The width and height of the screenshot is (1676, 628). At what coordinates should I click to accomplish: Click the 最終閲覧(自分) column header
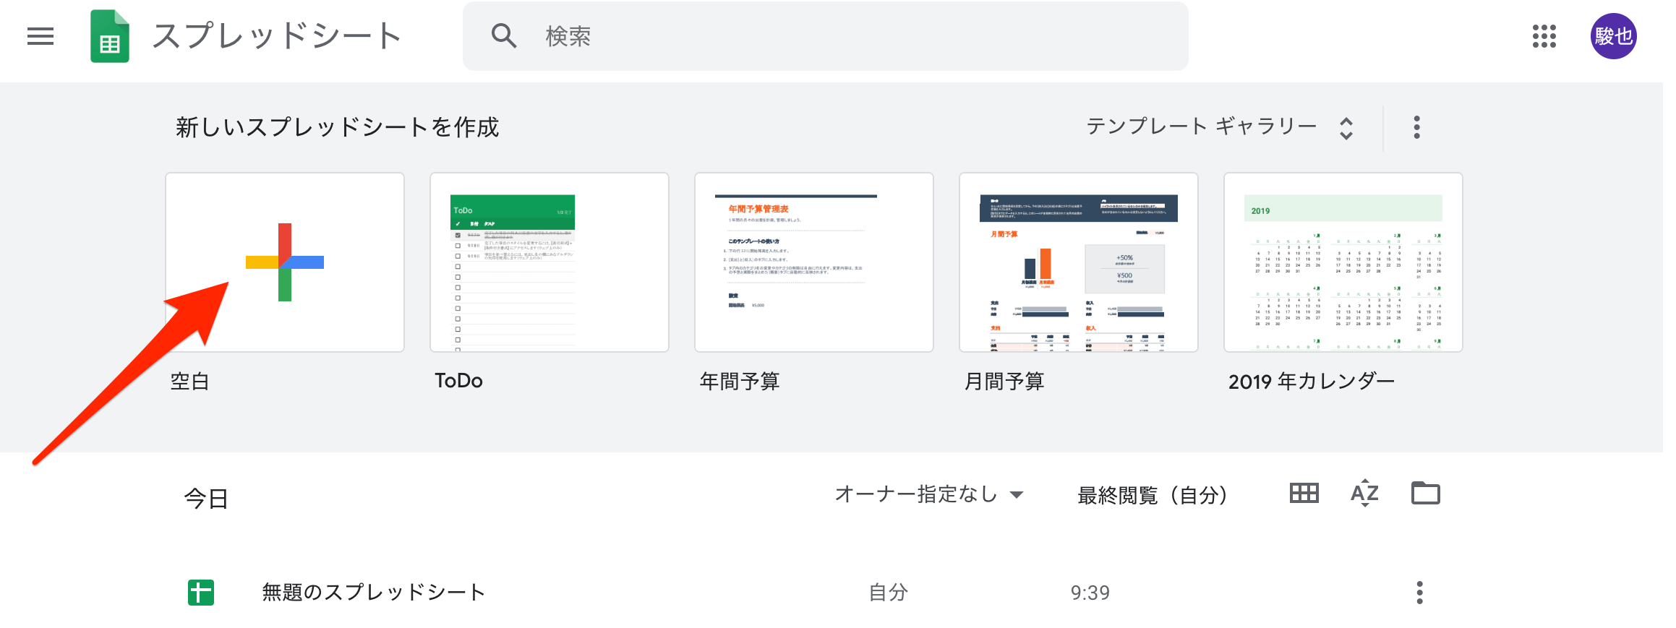click(1153, 495)
